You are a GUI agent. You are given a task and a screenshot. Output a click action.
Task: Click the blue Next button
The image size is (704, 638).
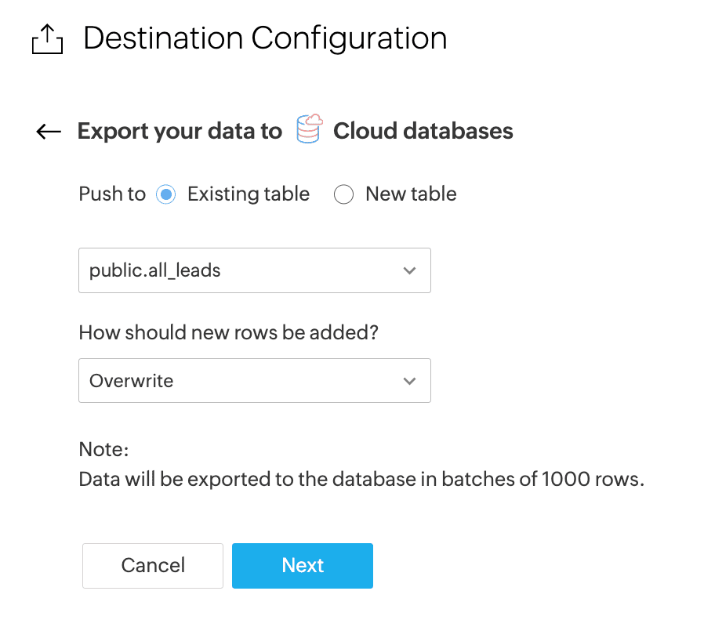pyautogui.click(x=303, y=565)
